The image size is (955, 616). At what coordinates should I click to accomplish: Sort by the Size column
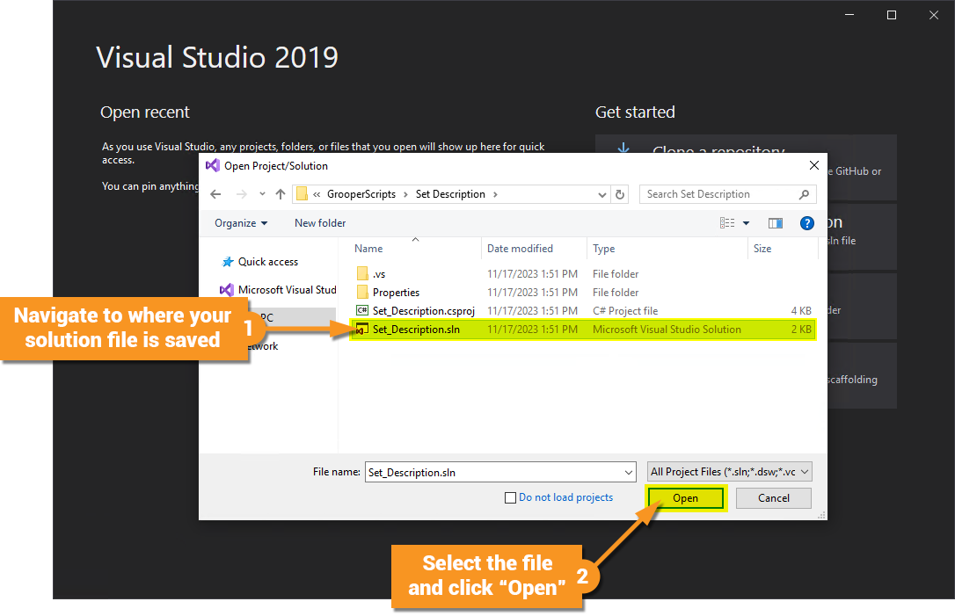(x=762, y=249)
